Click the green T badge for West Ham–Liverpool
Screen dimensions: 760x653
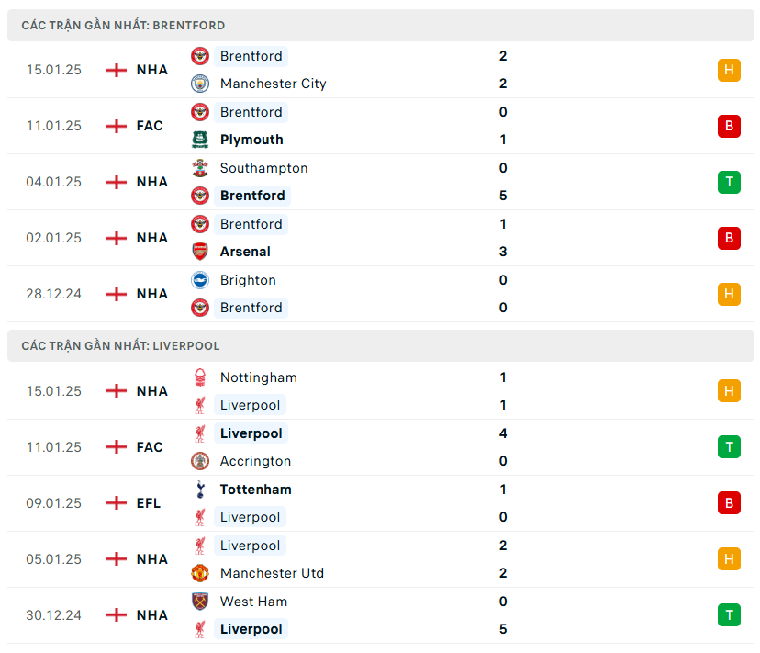point(729,615)
